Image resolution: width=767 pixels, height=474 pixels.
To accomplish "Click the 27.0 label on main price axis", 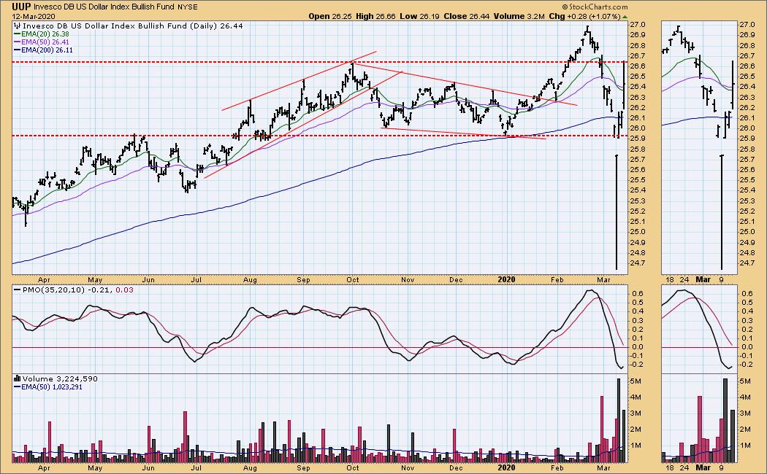I will coord(638,24).
